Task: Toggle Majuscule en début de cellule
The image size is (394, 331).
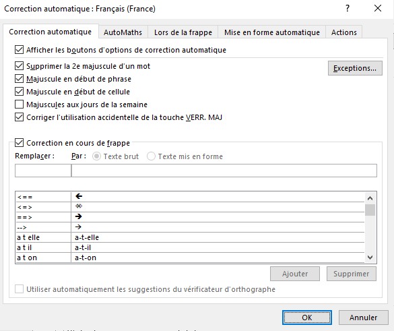Action: click(x=19, y=92)
